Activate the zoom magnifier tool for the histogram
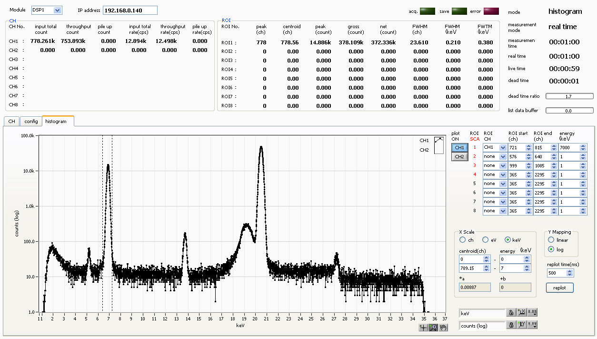The width and height of the screenshot is (597, 339). pos(432,327)
